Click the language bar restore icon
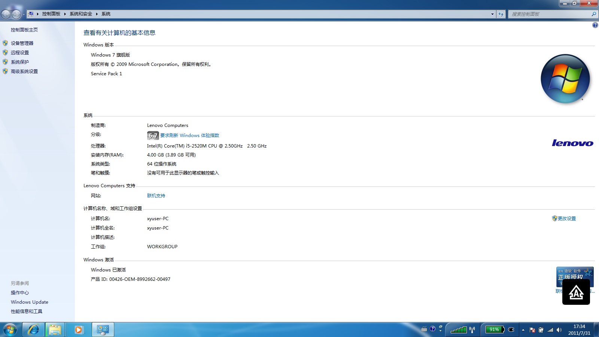Viewport: 599px width, 337px height. coord(441,327)
